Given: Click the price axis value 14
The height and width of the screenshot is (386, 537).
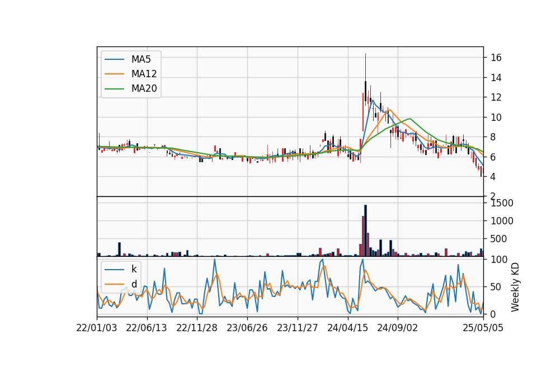Looking at the screenshot, I should click(496, 78).
